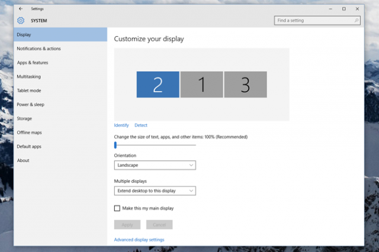Click the Identify link
379x252 pixels.
tap(121, 125)
